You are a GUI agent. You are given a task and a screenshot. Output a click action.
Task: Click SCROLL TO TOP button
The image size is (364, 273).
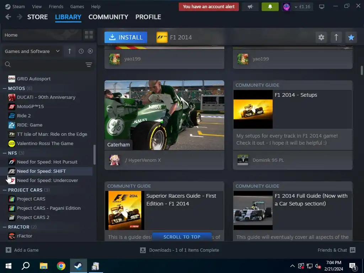(x=182, y=237)
